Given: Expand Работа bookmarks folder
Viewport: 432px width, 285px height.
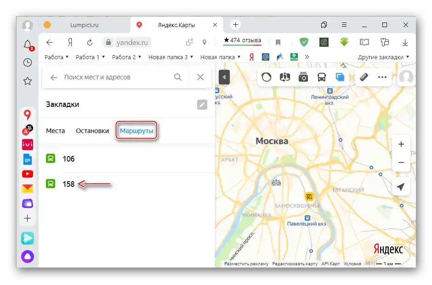Looking at the screenshot, I should [x=56, y=57].
